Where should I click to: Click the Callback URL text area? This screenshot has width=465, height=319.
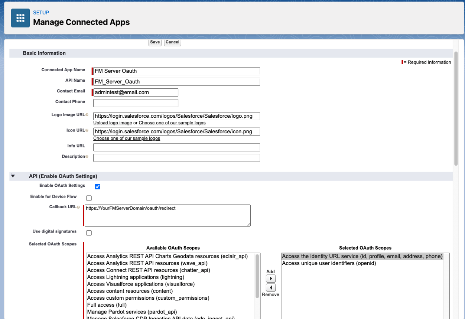[167, 215]
